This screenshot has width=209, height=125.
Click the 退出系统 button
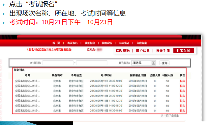[184, 51]
